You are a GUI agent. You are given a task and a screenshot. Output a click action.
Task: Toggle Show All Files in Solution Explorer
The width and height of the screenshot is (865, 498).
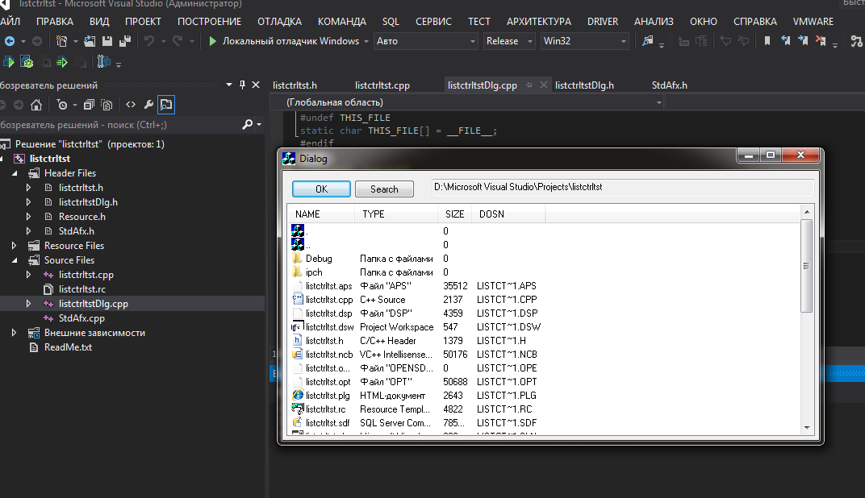(x=107, y=105)
